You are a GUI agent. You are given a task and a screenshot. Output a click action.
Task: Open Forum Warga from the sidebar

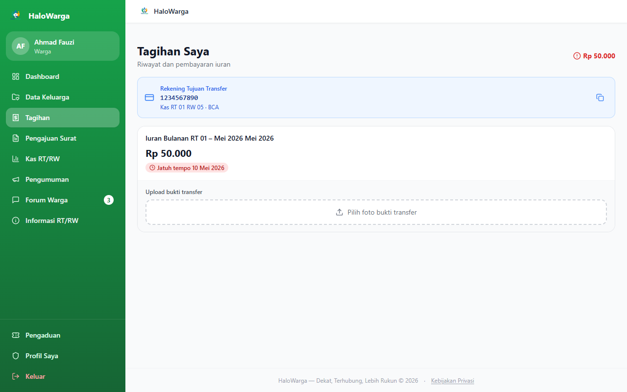[x=63, y=200]
